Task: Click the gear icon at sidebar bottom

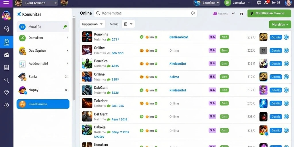Action: [7, 105]
